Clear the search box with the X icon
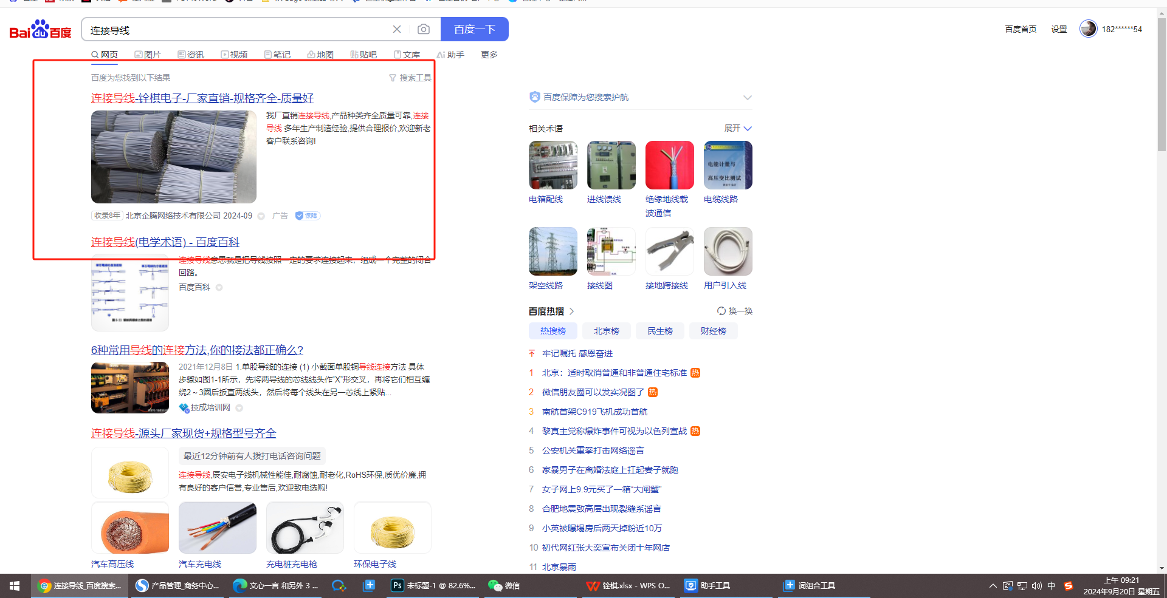Image resolution: width=1167 pixels, height=598 pixels. [x=397, y=29]
